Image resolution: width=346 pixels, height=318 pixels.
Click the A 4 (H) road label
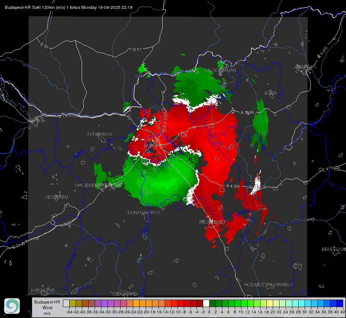(233, 186)
